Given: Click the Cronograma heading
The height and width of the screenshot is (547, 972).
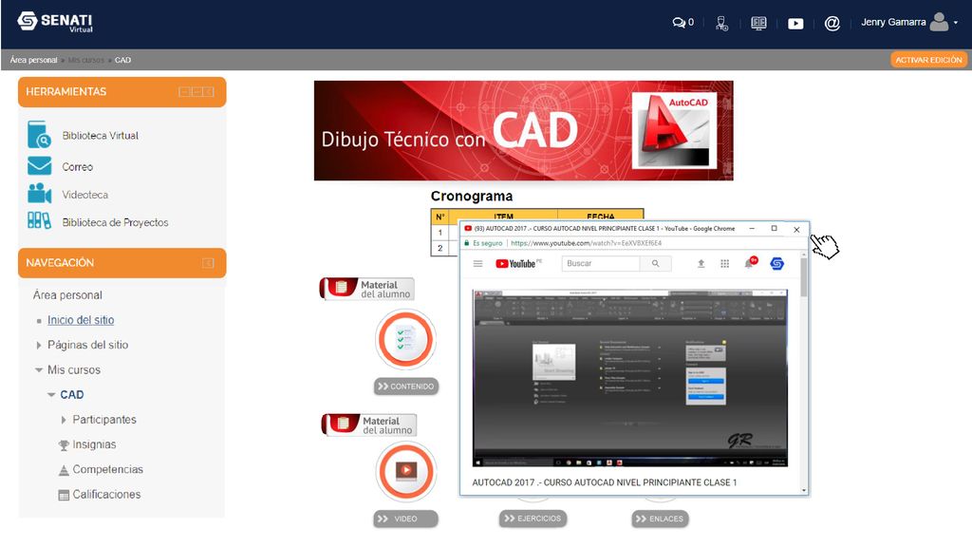Looking at the screenshot, I should coord(472,196).
